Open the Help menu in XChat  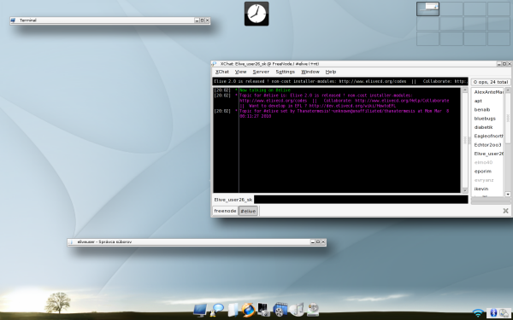[331, 72]
